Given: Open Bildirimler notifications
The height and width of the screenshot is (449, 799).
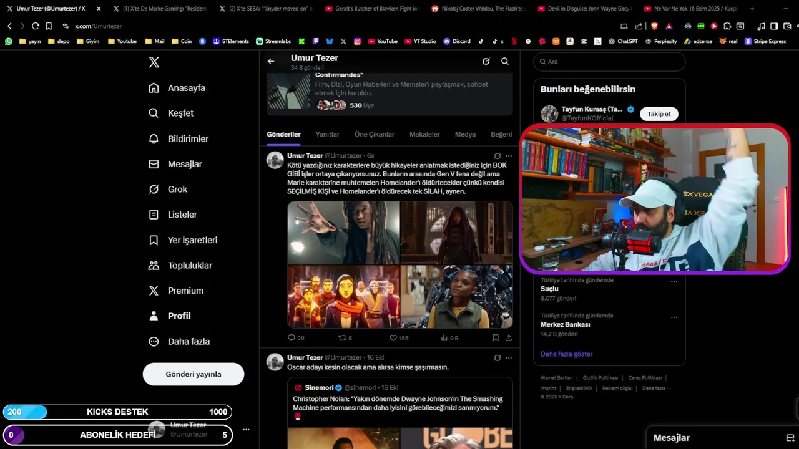Looking at the screenshot, I should pyautogui.click(x=179, y=138).
